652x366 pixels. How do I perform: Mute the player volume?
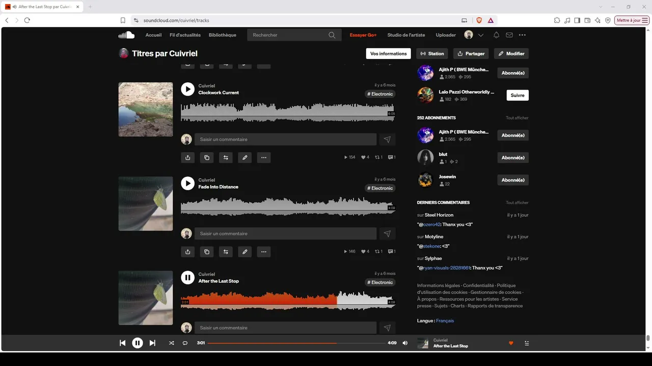405,343
